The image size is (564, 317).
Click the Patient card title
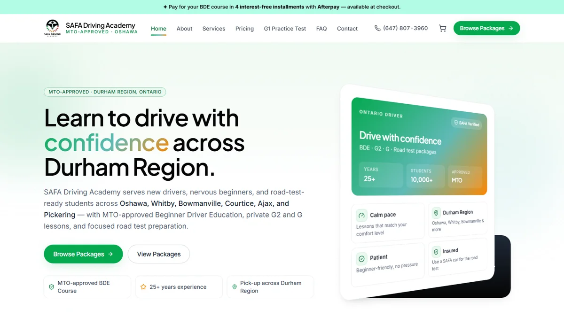(379, 257)
